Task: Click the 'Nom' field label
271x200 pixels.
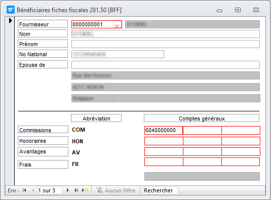Action: click(x=43, y=34)
